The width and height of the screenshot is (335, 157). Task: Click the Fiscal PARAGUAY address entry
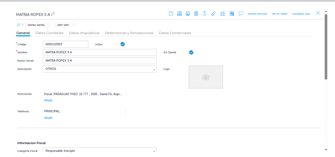point(83,94)
